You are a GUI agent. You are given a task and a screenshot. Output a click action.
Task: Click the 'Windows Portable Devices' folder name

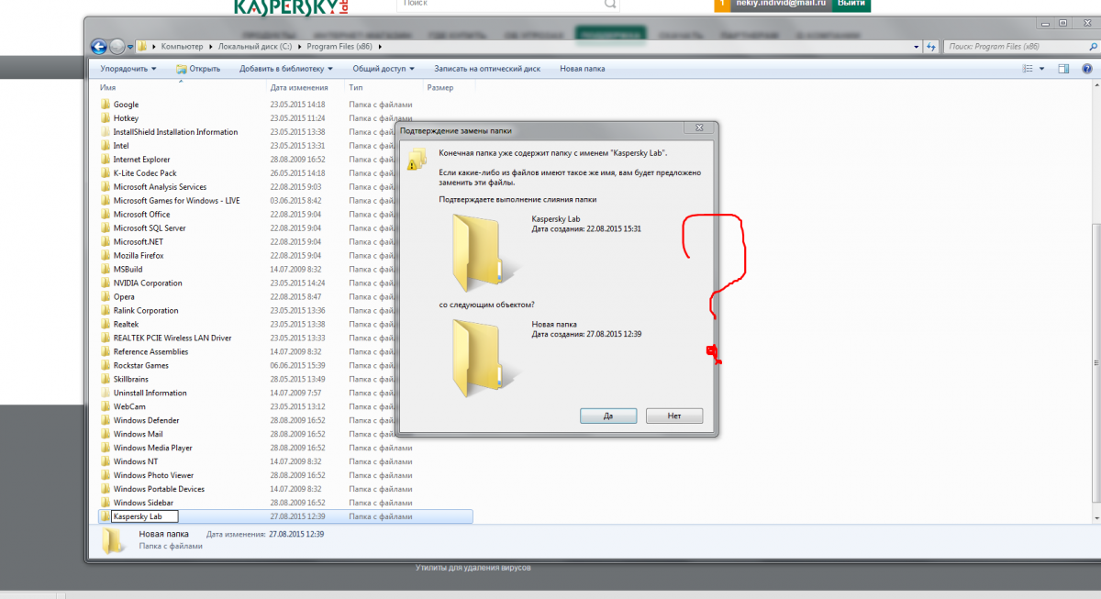coord(159,489)
